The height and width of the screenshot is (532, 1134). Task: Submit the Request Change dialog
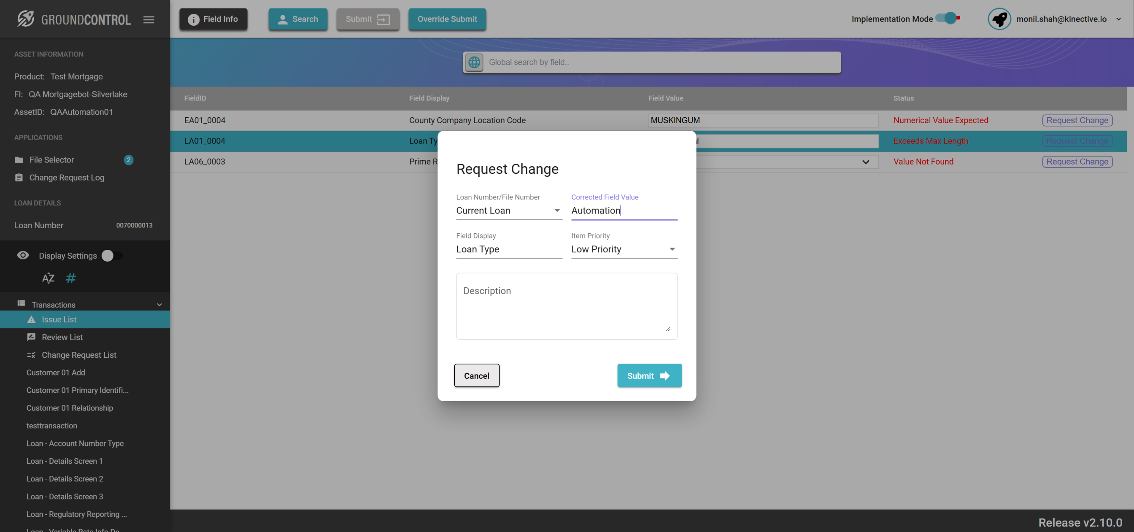point(649,375)
